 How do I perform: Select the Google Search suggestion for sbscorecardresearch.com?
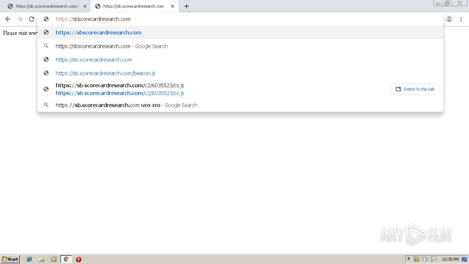click(x=240, y=46)
